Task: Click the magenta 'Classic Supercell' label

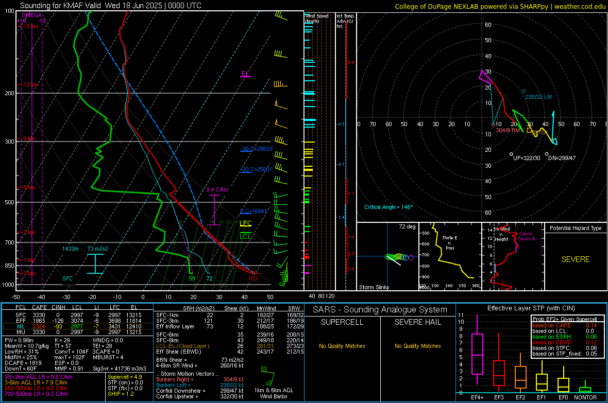Action: 526,236
